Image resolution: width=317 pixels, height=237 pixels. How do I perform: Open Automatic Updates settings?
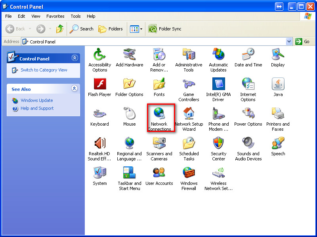coord(218,60)
